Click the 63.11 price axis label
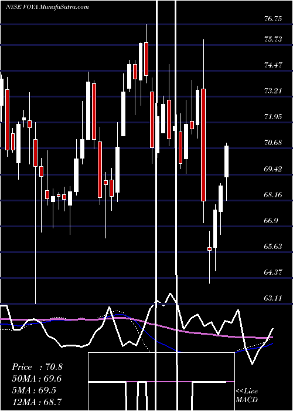This screenshot has height=411, width=293. [x=273, y=298]
